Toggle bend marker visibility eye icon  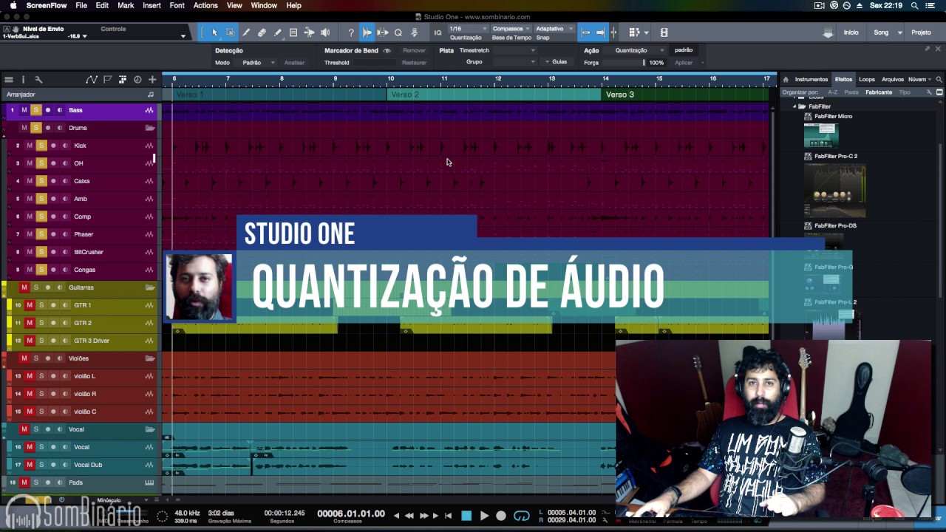(x=387, y=51)
